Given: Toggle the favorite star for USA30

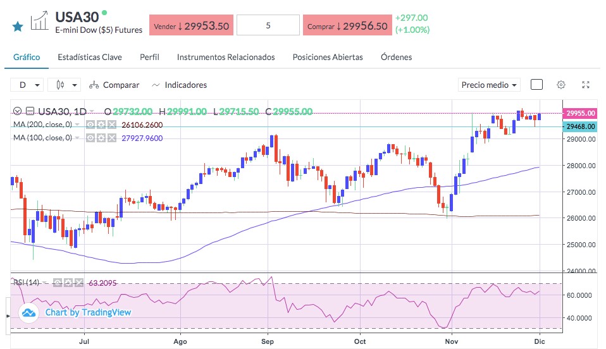Looking at the screenshot, I should [17, 27].
